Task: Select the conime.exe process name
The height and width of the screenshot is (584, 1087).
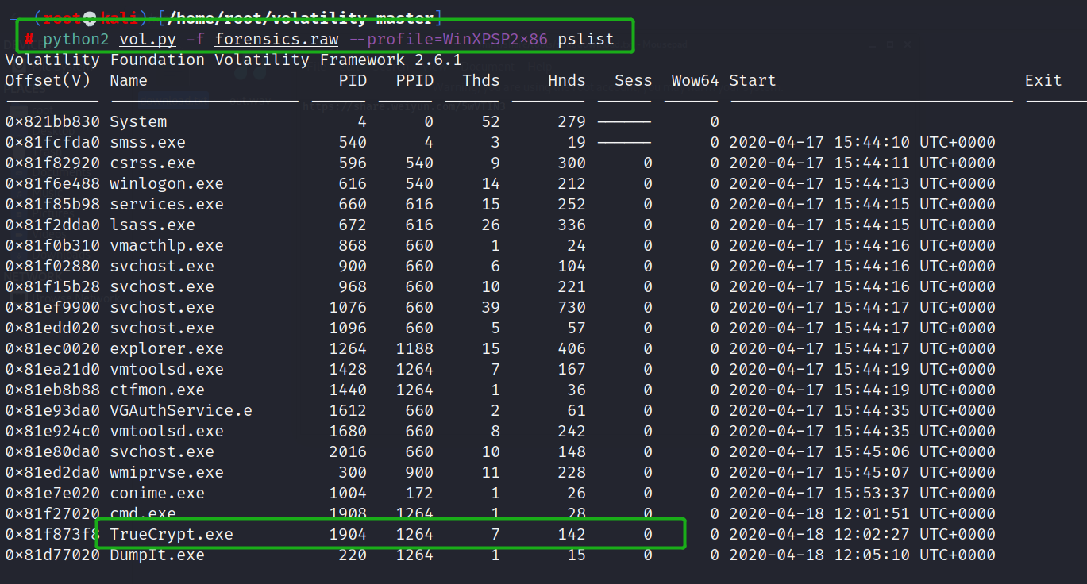Action: coord(157,494)
